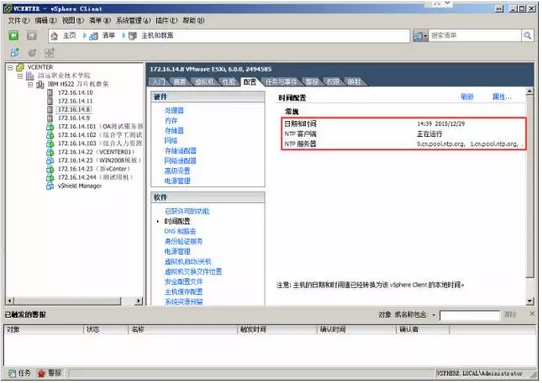Screen dimensions: 542x383
Task: Select host 172.16.14.8 in tree
Action: (x=74, y=110)
